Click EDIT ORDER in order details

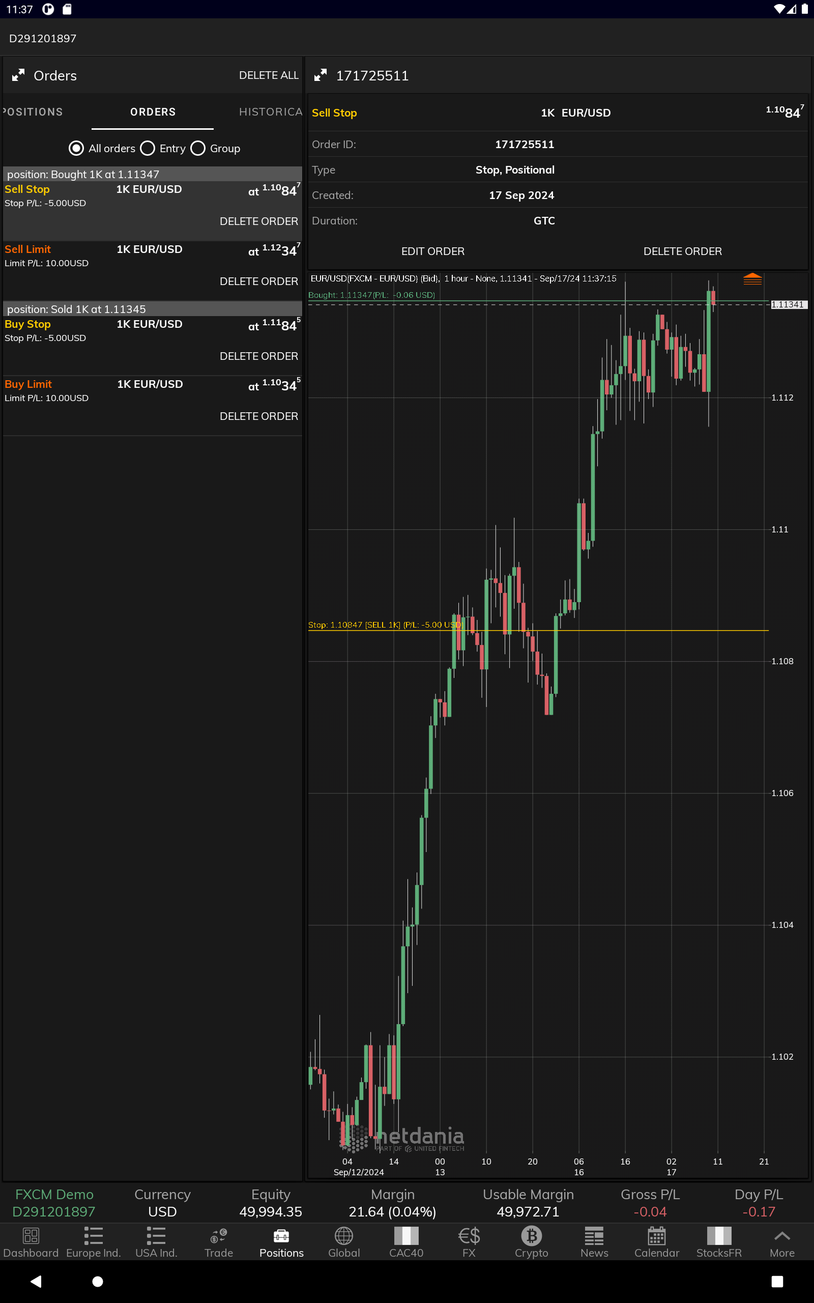pos(433,251)
